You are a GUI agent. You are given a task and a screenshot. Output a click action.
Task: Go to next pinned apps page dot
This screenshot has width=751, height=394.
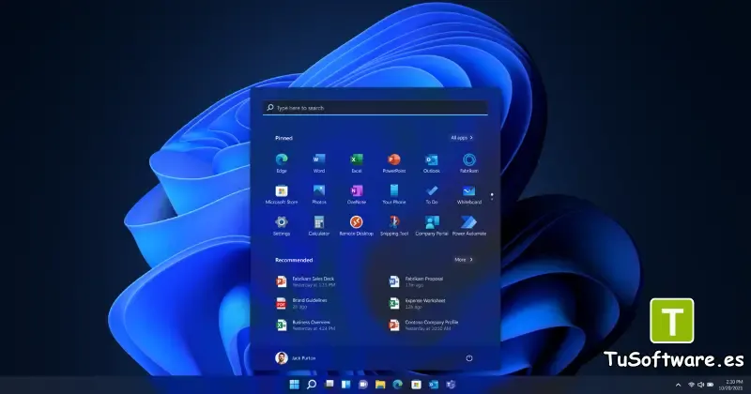click(x=492, y=198)
